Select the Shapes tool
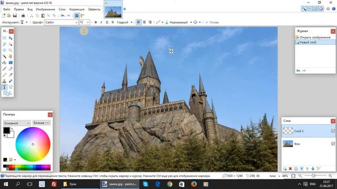This screenshot has width=337, height=189. tap(7, 93)
